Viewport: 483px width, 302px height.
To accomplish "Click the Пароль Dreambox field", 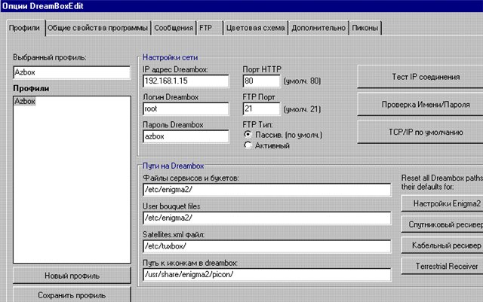I will pos(186,136).
